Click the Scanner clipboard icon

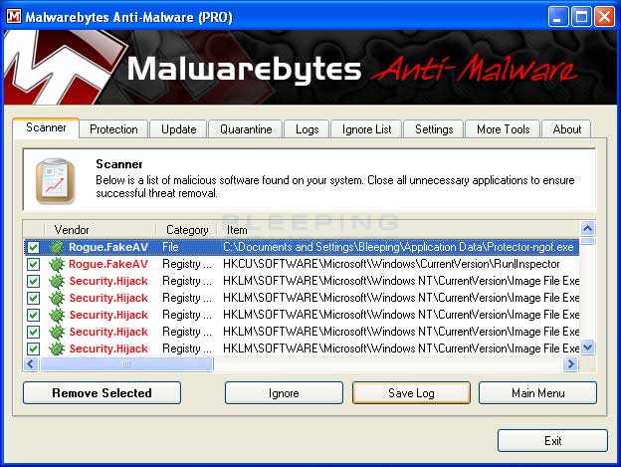55,180
